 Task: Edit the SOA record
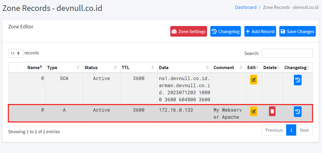click(253, 80)
